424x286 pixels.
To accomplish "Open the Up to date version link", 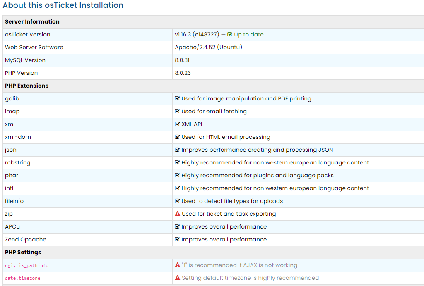I will [248, 35].
